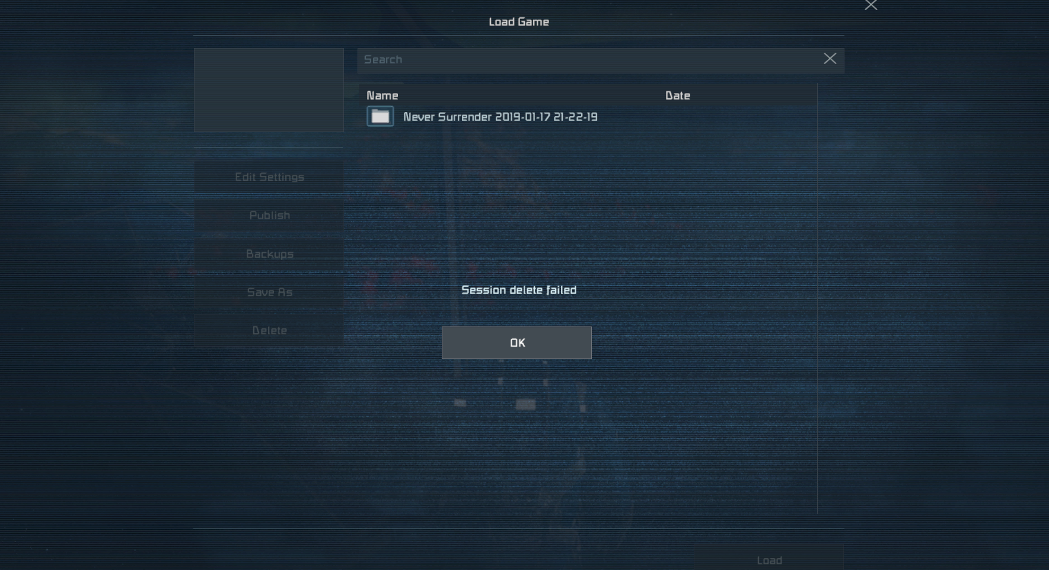Click the scrollbar track beside saves list

click(x=830, y=296)
